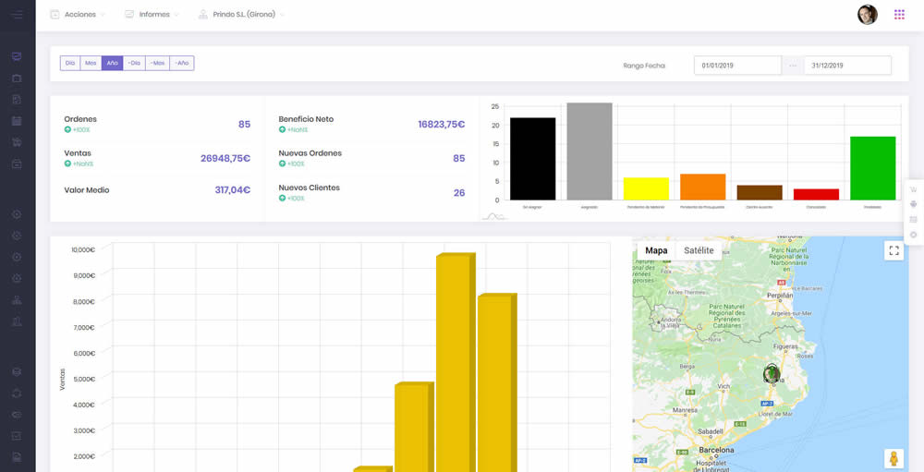The image size is (924, 472).
Task: Click the Valor Medio value 317,04€
Action: point(233,190)
